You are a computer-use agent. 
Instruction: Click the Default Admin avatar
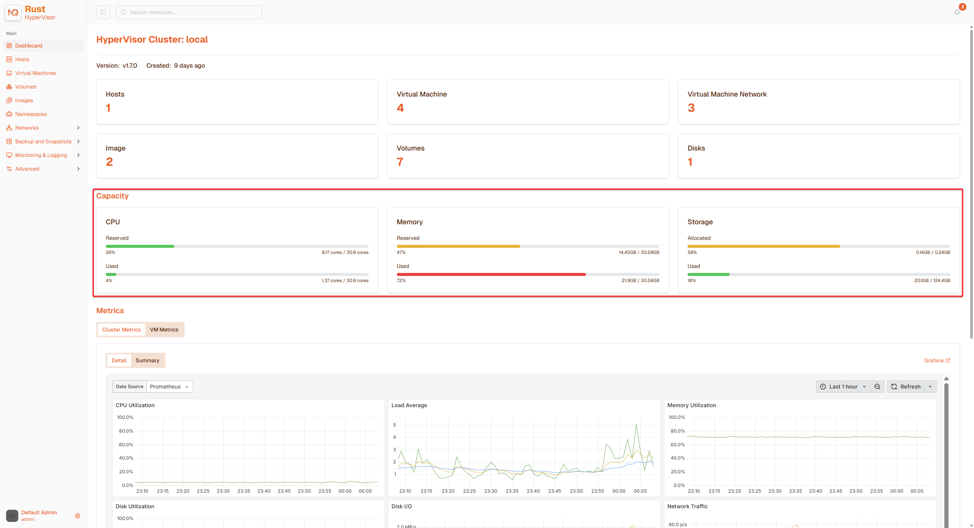(x=12, y=516)
